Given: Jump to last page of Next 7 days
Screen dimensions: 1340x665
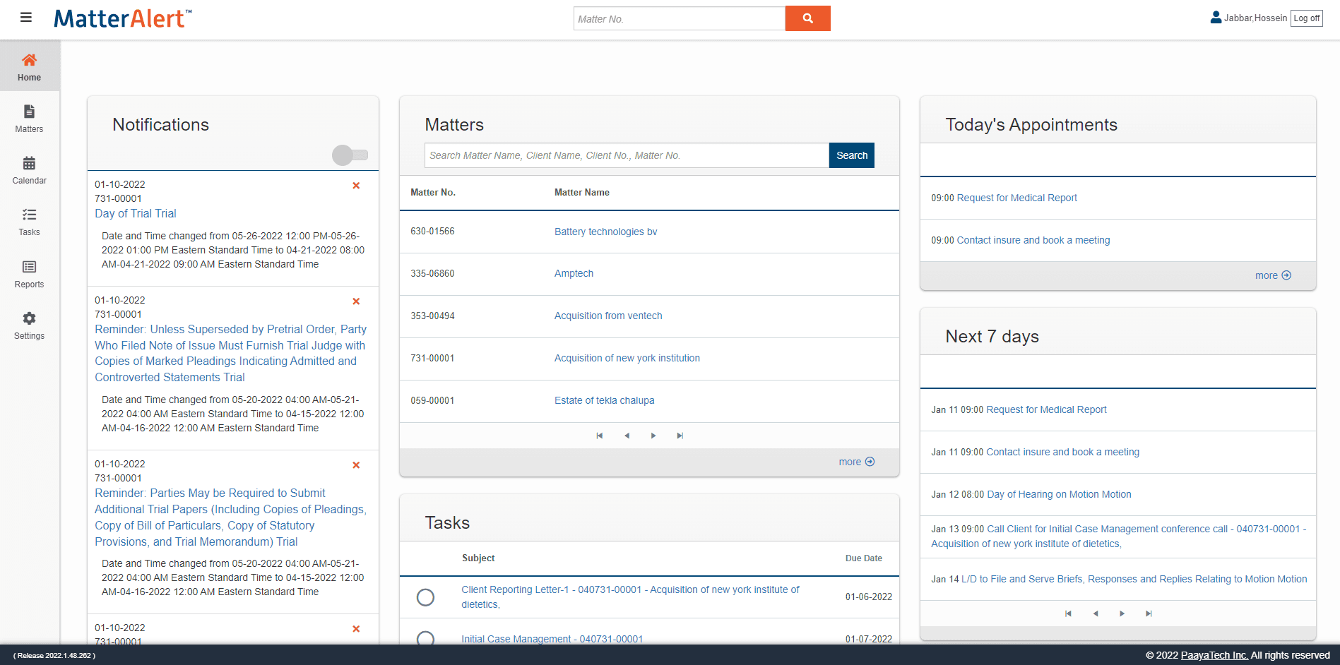Looking at the screenshot, I should coord(1149,613).
